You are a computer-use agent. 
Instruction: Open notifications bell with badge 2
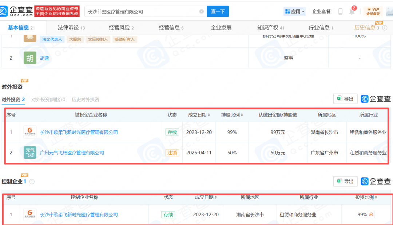tap(352, 11)
